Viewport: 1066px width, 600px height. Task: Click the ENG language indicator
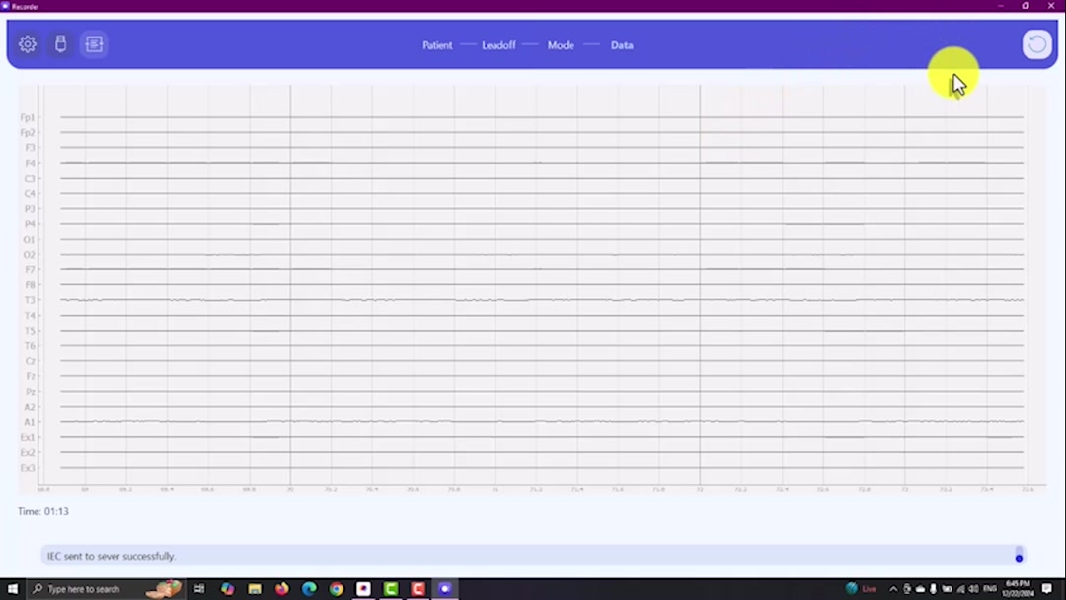(990, 589)
